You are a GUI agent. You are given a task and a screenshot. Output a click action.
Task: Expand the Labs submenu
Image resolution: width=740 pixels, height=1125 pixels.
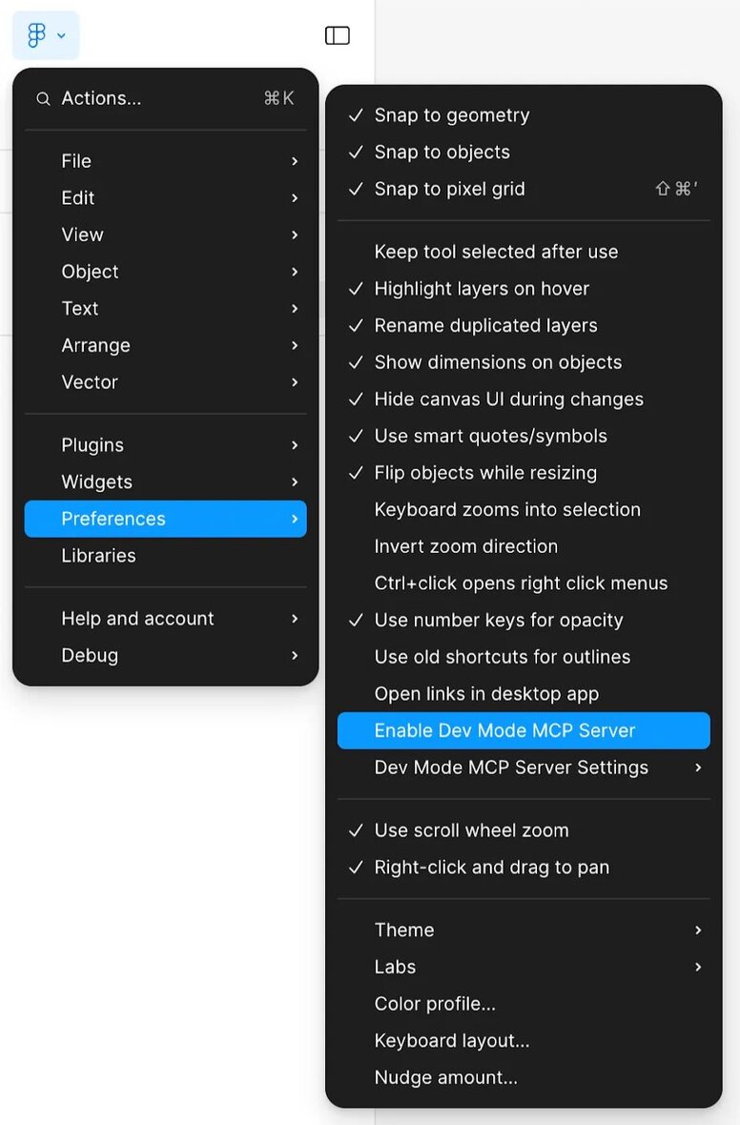395,967
